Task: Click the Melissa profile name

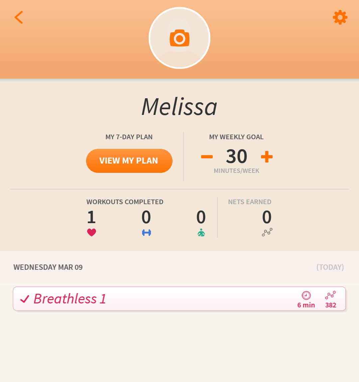Action: point(179,107)
